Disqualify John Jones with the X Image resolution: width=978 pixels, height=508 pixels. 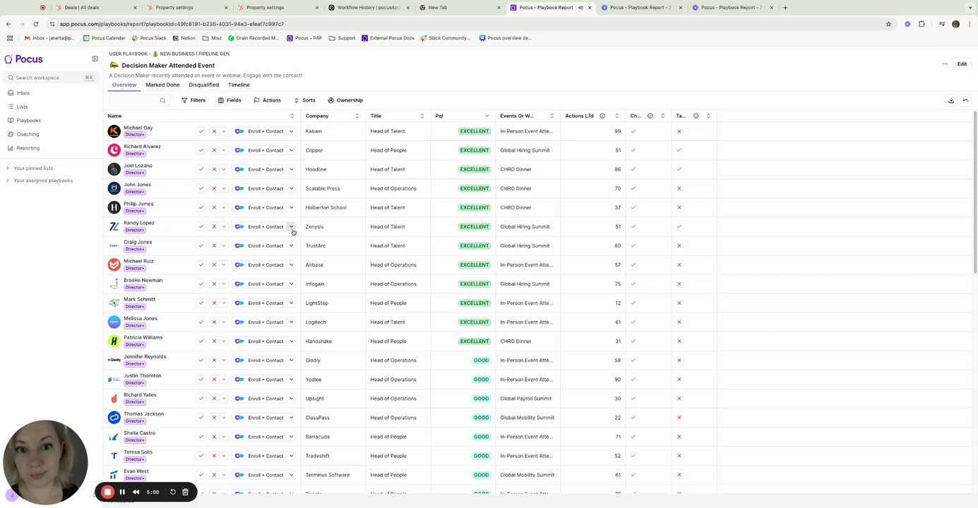[x=214, y=188]
